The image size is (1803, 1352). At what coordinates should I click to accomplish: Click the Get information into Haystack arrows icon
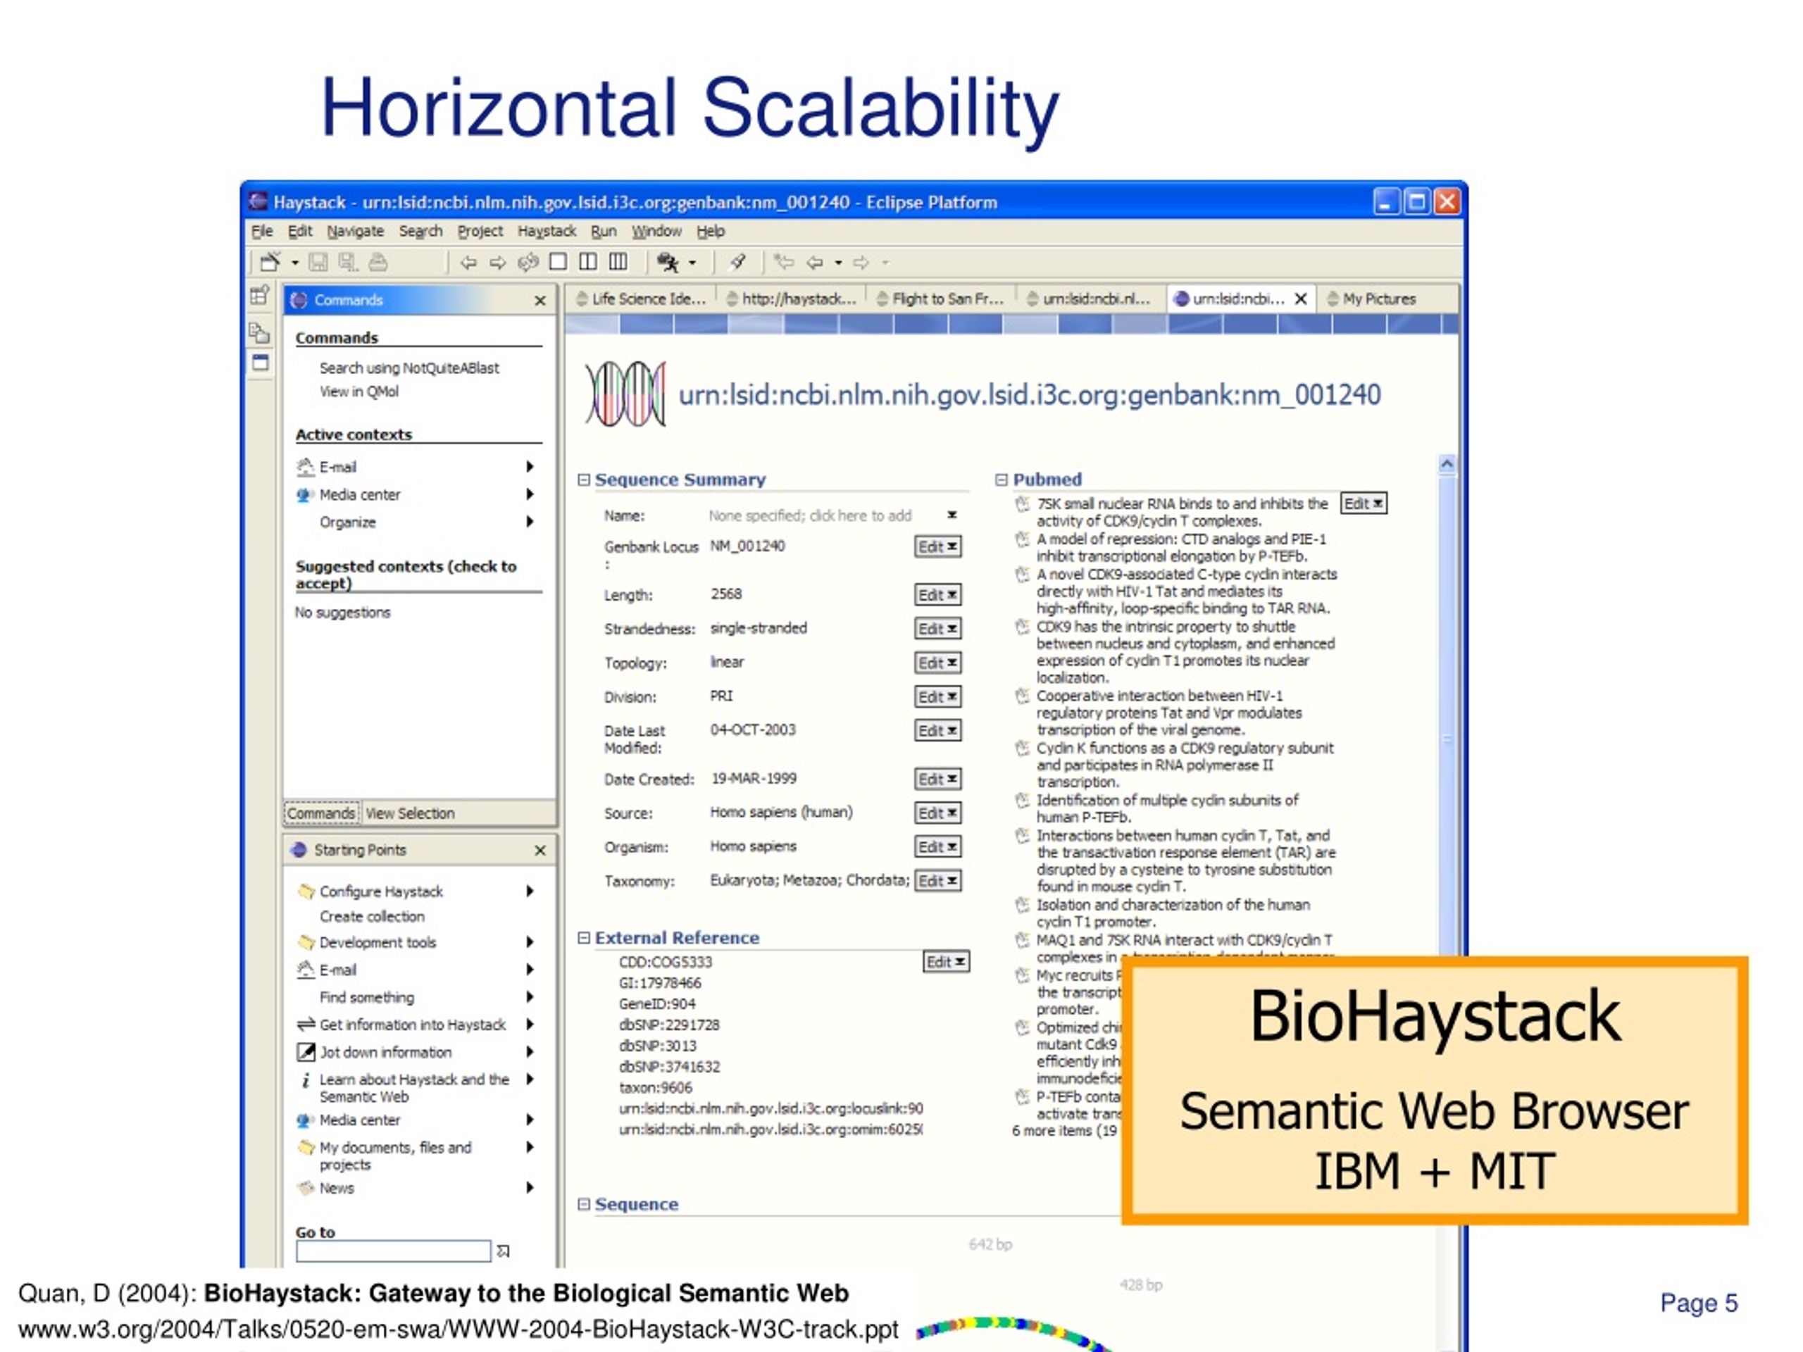(306, 1025)
